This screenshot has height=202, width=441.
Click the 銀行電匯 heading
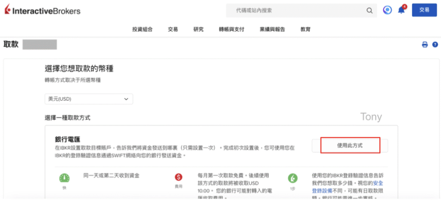pos(68,139)
